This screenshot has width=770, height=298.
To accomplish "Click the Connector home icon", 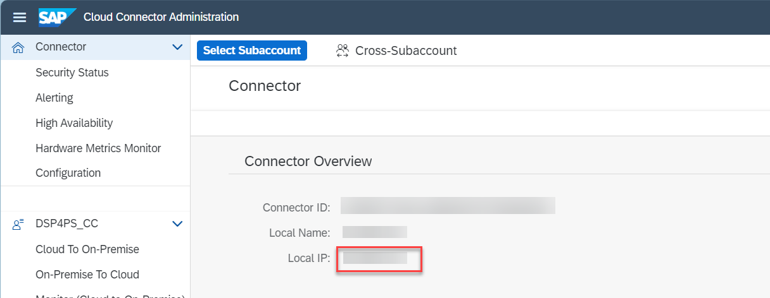I will tap(18, 47).
